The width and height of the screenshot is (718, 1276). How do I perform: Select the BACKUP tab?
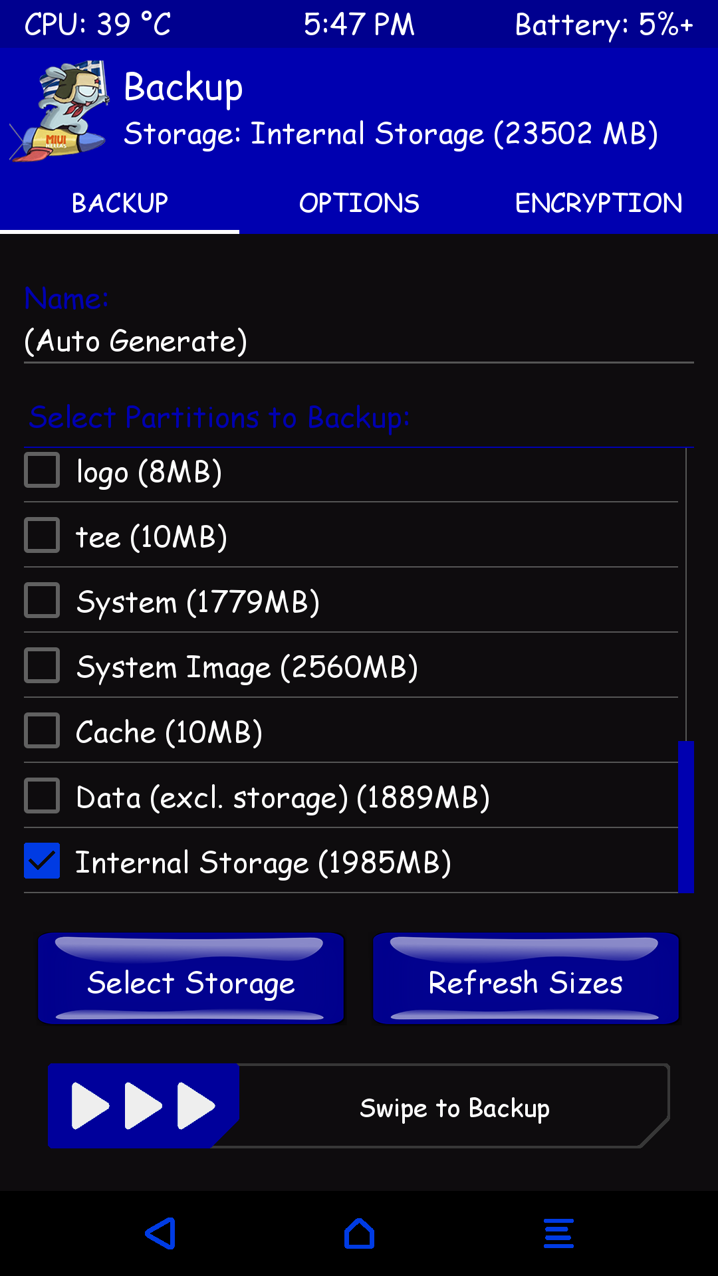[x=120, y=203]
